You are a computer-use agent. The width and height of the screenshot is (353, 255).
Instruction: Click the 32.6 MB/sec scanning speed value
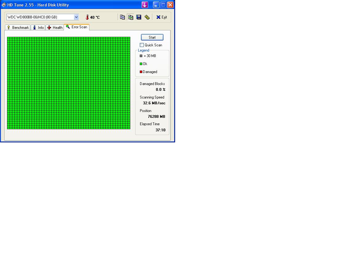click(x=154, y=103)
